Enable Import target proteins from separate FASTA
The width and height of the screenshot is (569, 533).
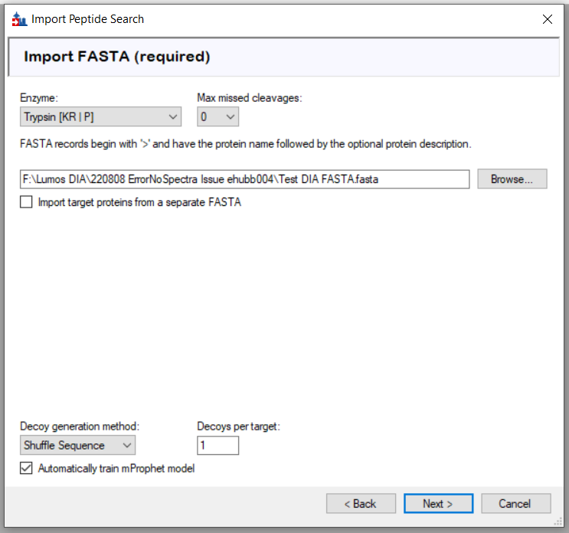click(27, 203)
